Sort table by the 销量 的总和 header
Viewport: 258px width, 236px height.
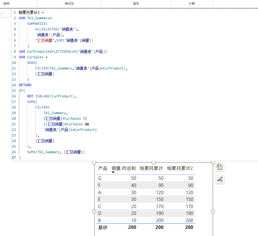click(x=124, y=168)
